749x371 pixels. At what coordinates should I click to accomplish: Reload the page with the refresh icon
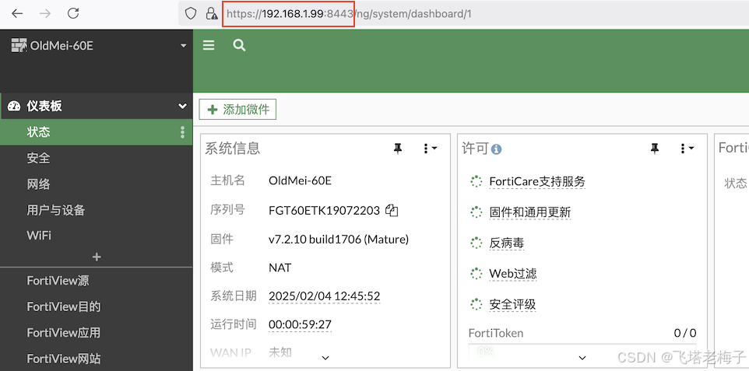pos(73,13)
